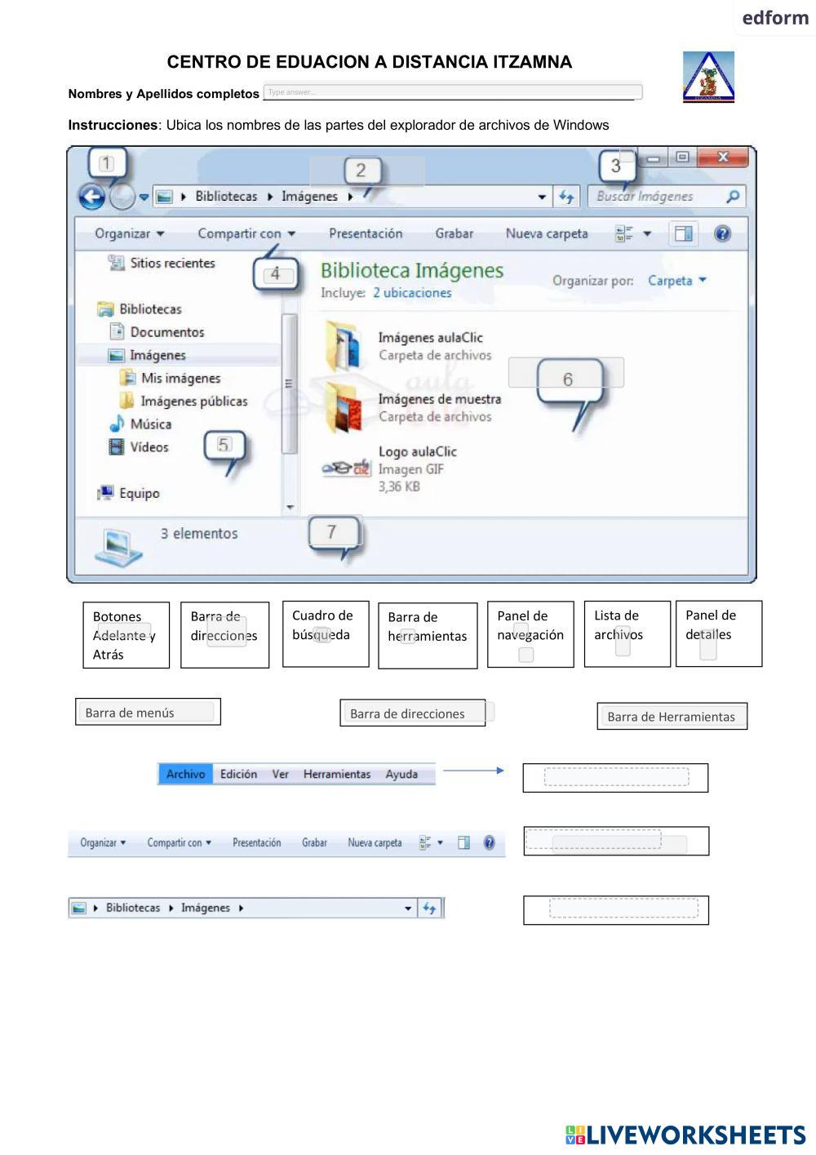The height and width of the screenshot is (1155, 816).
Task: Click the navigation pane vertical scrollbar
Action: [289, 384]
